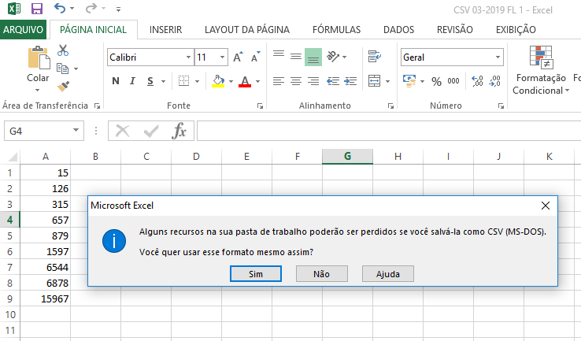Increase font size with large A

238,57
